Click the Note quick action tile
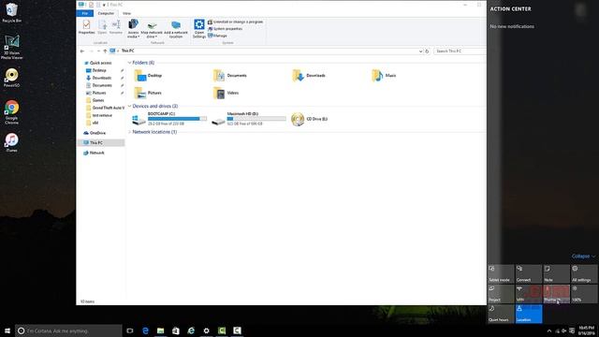 pos(556,274)
